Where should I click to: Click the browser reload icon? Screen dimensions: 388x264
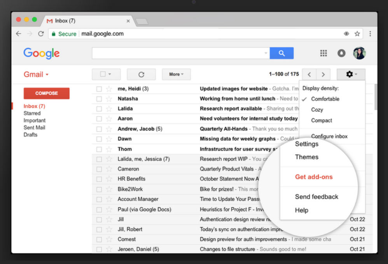[x=41, y=34]
